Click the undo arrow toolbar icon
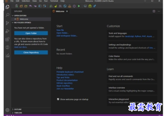This screenshot has height=116, width=164. tap(30, 6)
